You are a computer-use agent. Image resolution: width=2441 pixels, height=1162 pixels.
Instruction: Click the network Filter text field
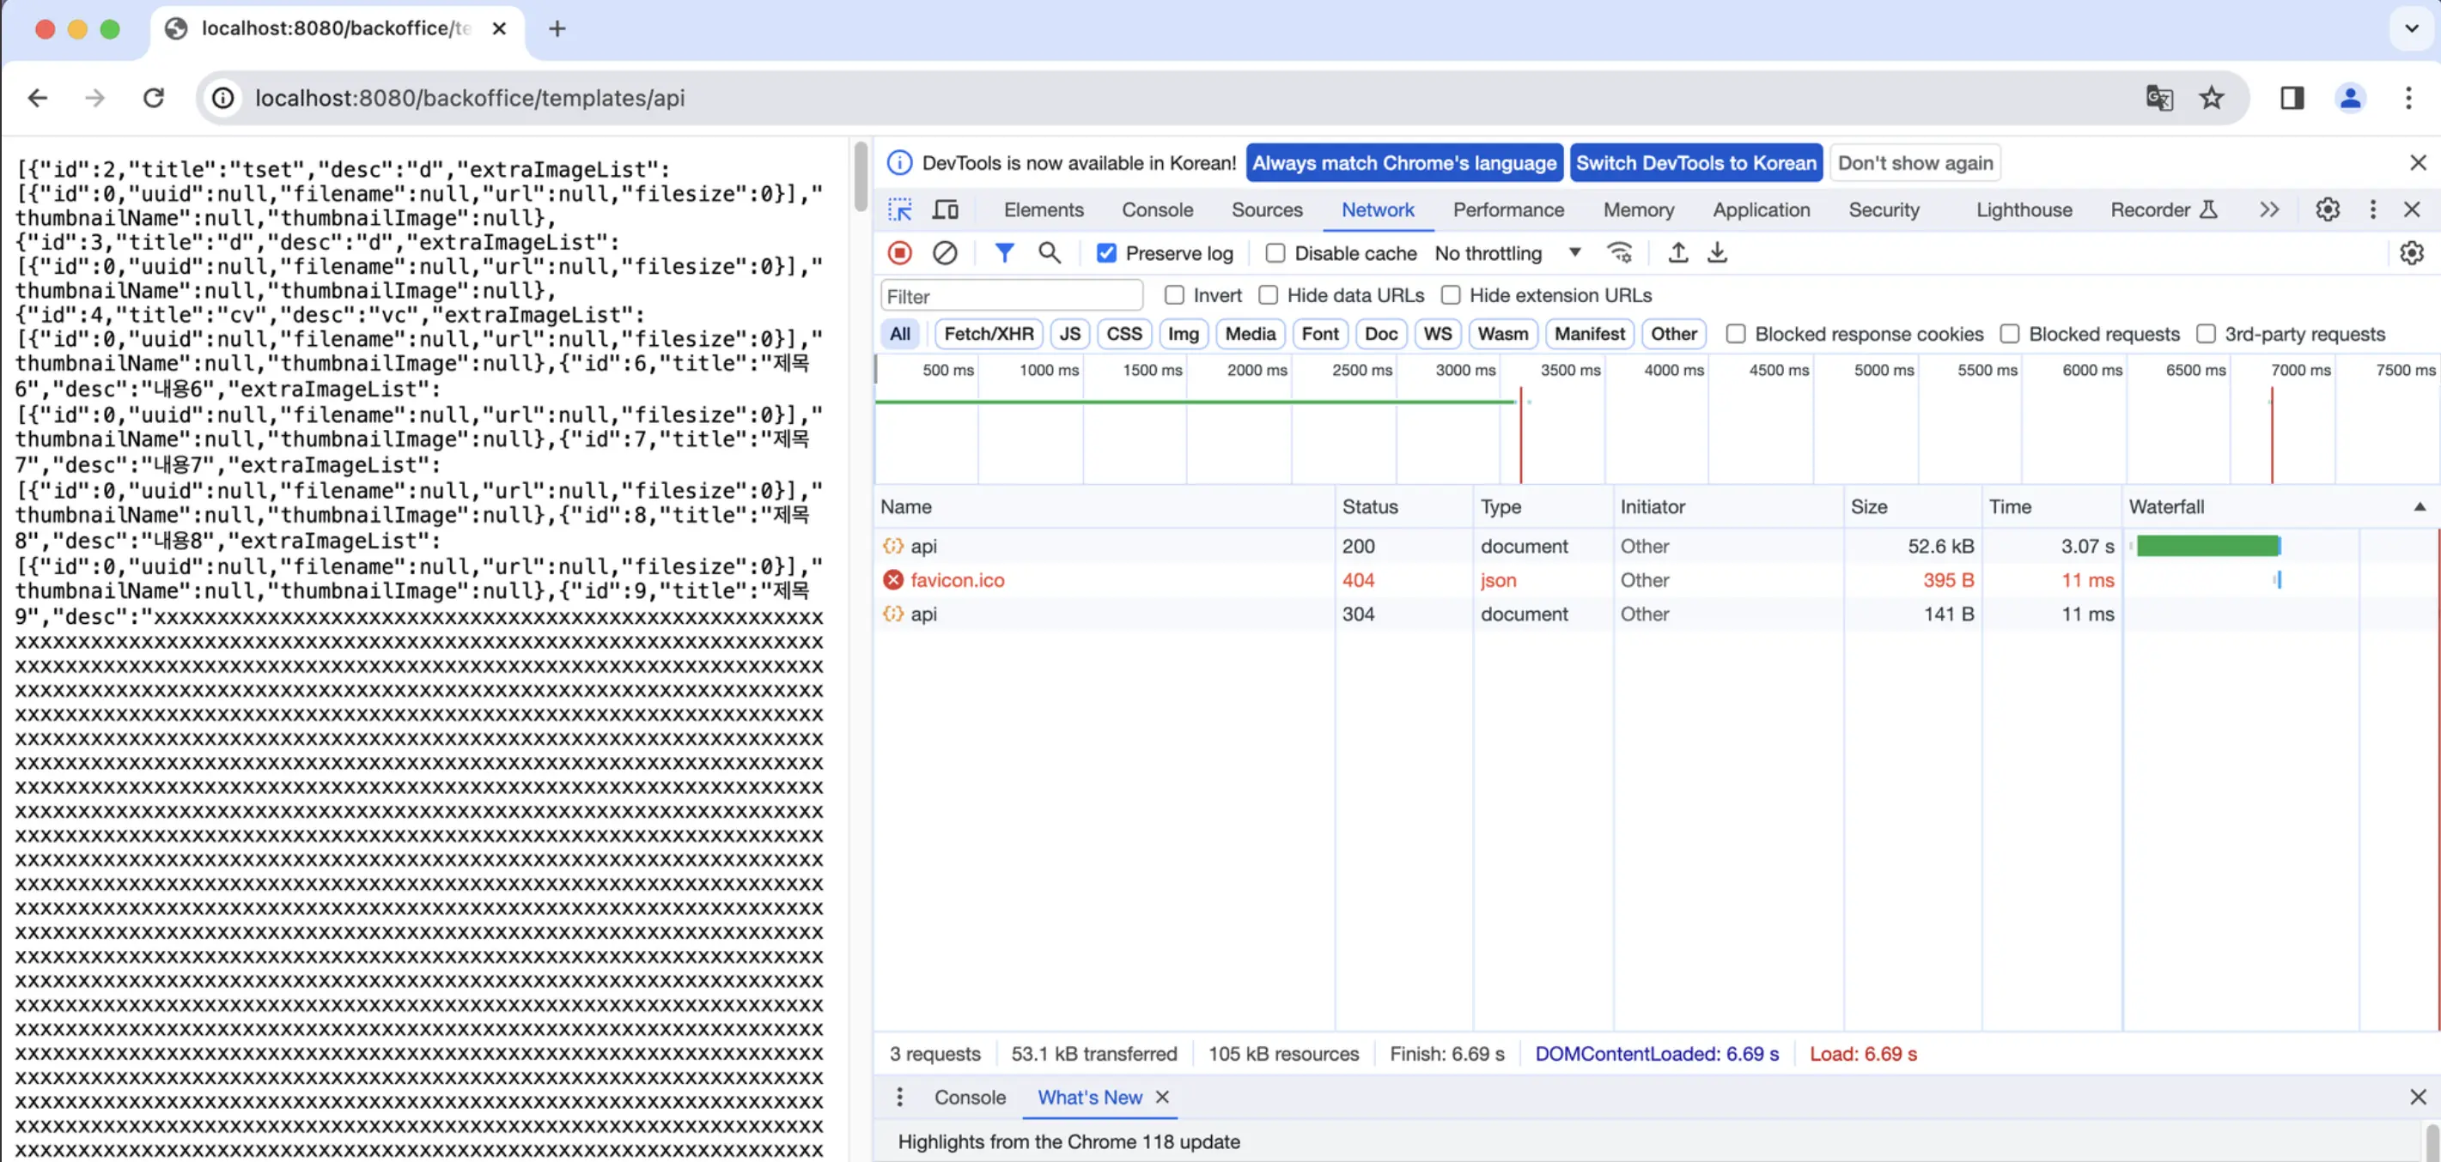[x=1011, y=296]
